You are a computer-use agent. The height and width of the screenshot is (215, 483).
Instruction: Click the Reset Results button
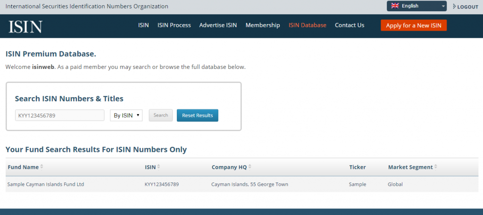pos(198,115)
